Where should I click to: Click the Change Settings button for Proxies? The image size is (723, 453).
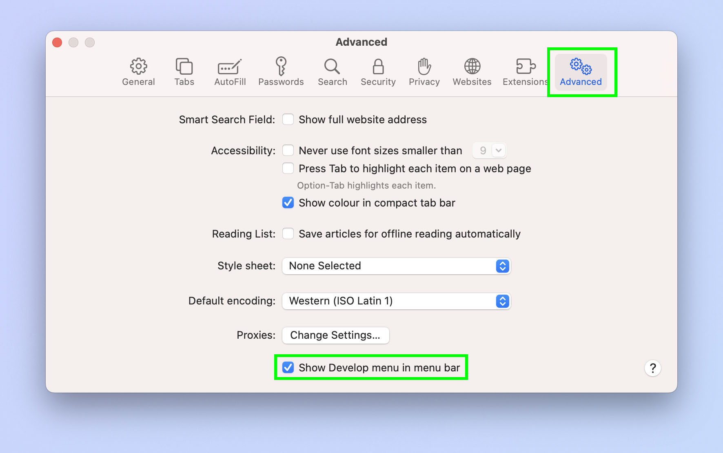[x=335, y=335]
